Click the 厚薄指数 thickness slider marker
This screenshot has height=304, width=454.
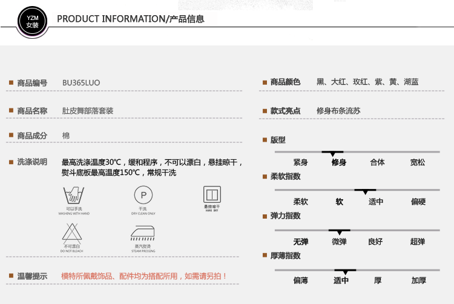(345, 271)
